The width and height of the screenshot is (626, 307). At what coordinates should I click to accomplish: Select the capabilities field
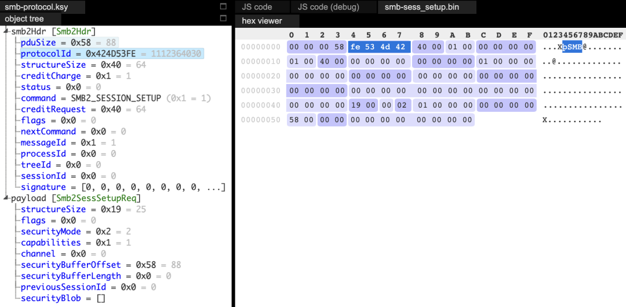tap(76, 242)
